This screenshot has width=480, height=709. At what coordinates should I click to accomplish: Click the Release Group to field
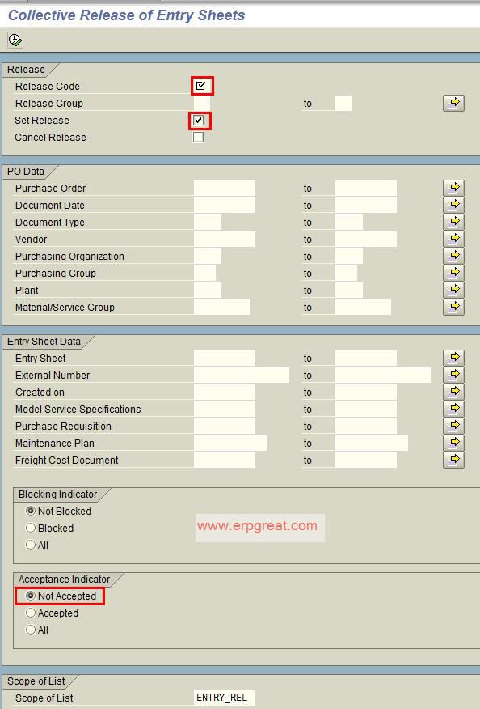[x=343, y=103]
